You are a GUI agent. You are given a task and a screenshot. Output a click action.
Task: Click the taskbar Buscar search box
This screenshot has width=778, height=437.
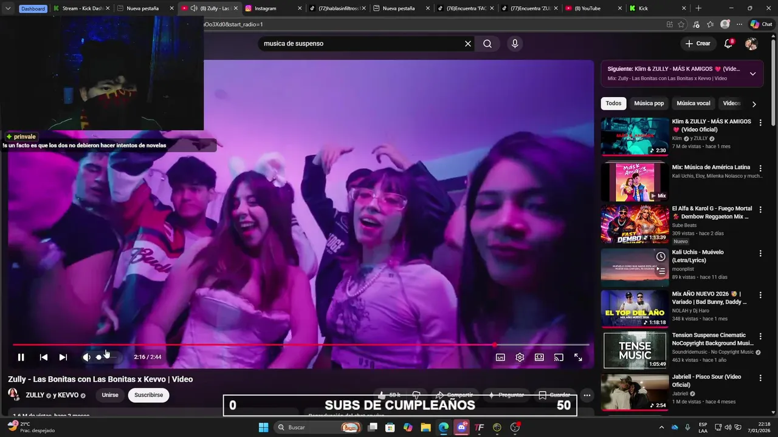(318, 427)
